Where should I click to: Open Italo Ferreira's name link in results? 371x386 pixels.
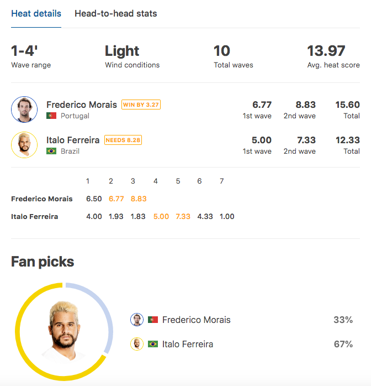(x=73, y=140)
